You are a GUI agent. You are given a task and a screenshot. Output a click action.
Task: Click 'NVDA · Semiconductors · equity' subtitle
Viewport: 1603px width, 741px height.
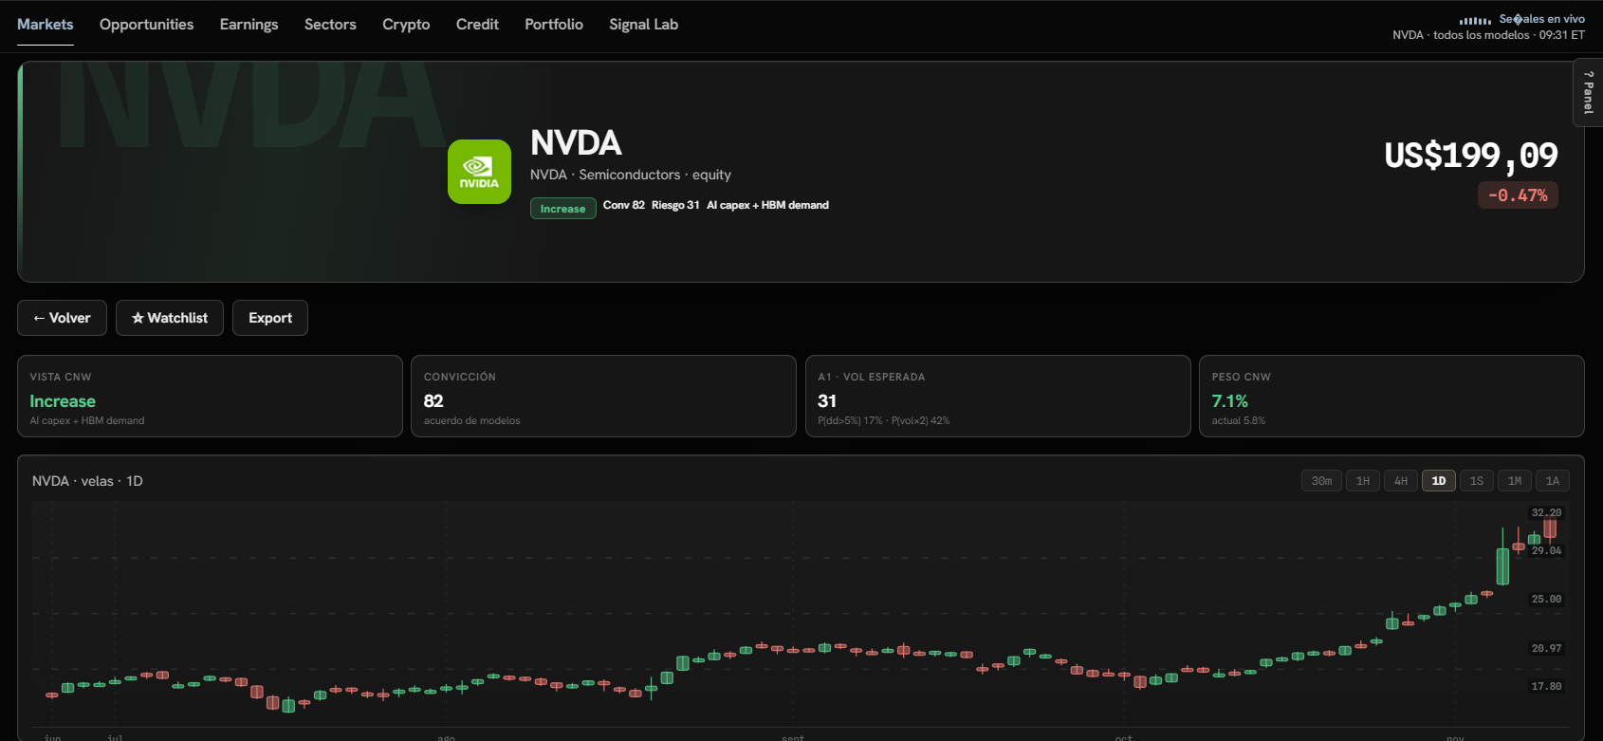pos(631,175)
